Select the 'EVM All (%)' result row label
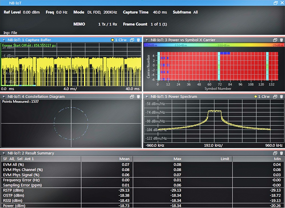285x208 pixels. click(x=13, y=165)
